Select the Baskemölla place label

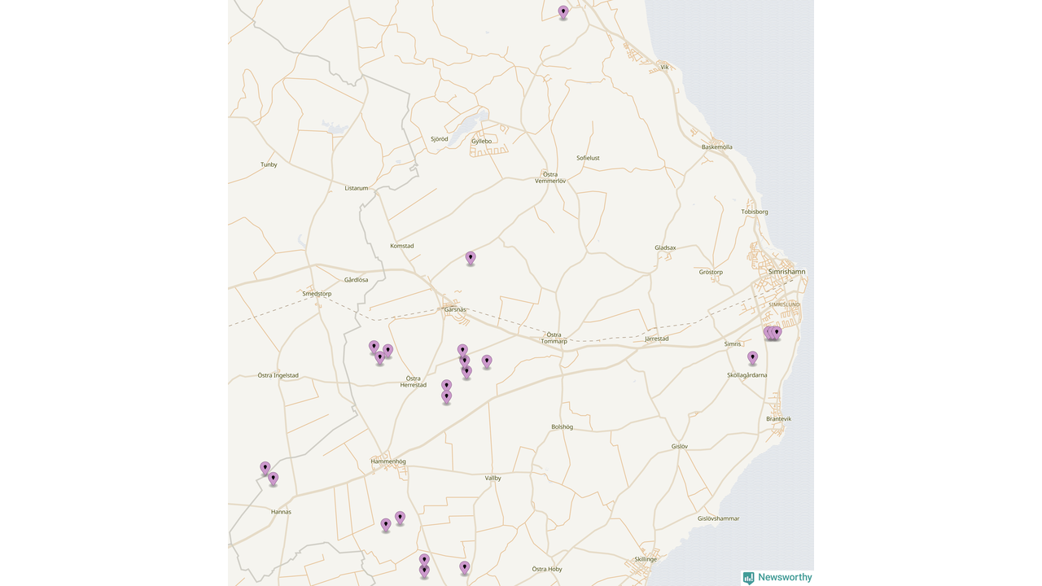(717, 147)
